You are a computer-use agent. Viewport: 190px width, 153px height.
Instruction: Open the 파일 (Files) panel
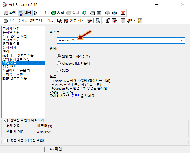(x=10, y=13)
